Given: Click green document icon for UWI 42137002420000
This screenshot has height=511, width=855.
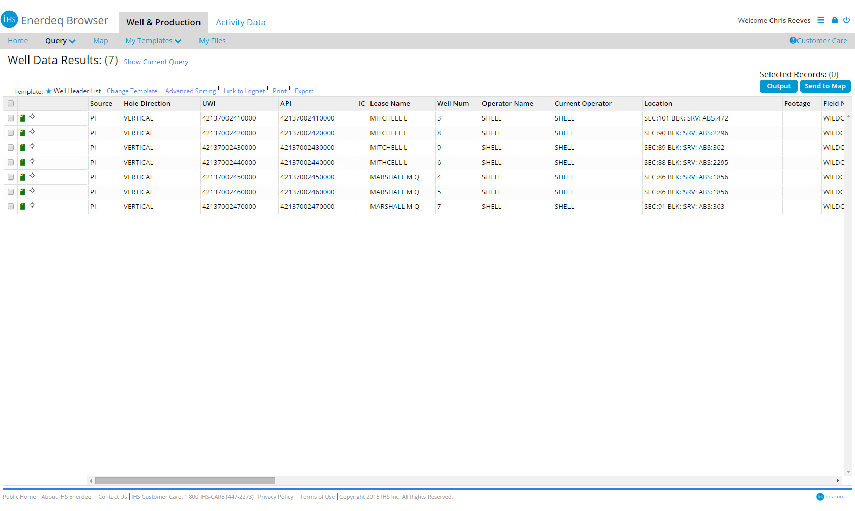Looking at the screenshot, I should (x=22, y=133).
